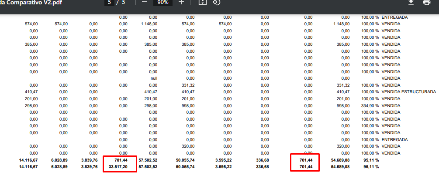Click ENTREGADA status in the top row
Screen dimensions: 439x189
point(394,17)
